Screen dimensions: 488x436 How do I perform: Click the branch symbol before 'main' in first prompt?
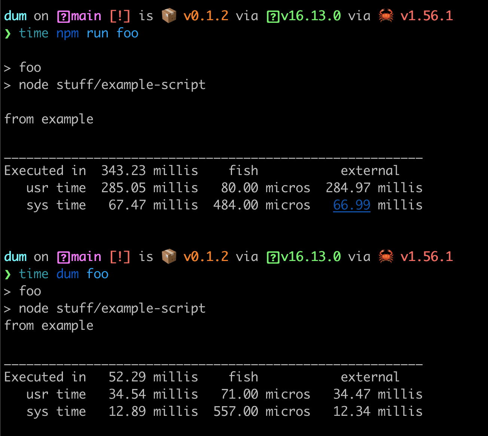[x=64, y=16]
